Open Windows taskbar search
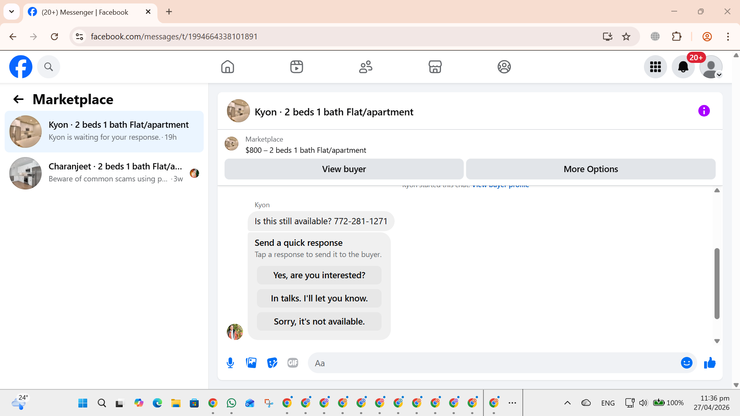Image resolution: width=740 pixels, height=416 pixels. click(102, 403)
